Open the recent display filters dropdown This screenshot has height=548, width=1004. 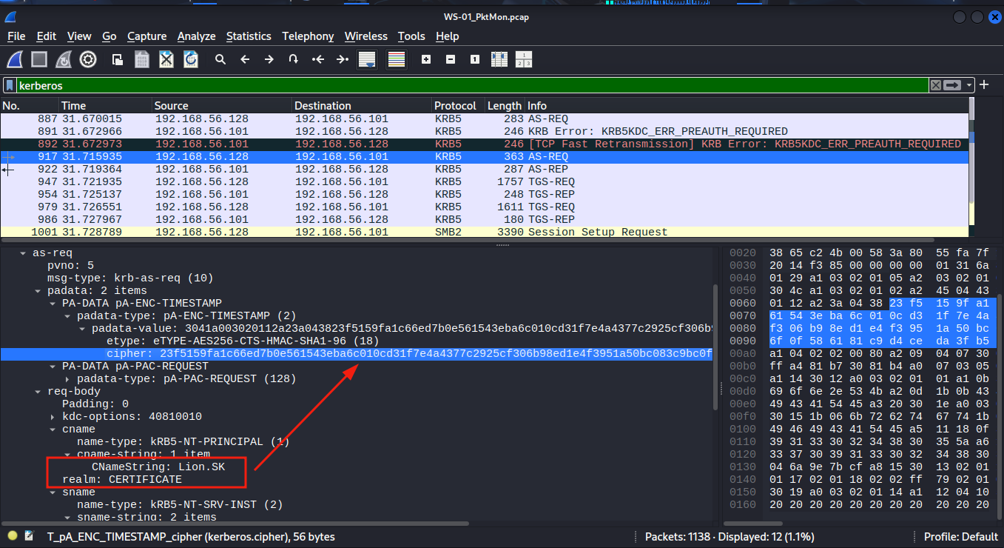coord(969,85)
